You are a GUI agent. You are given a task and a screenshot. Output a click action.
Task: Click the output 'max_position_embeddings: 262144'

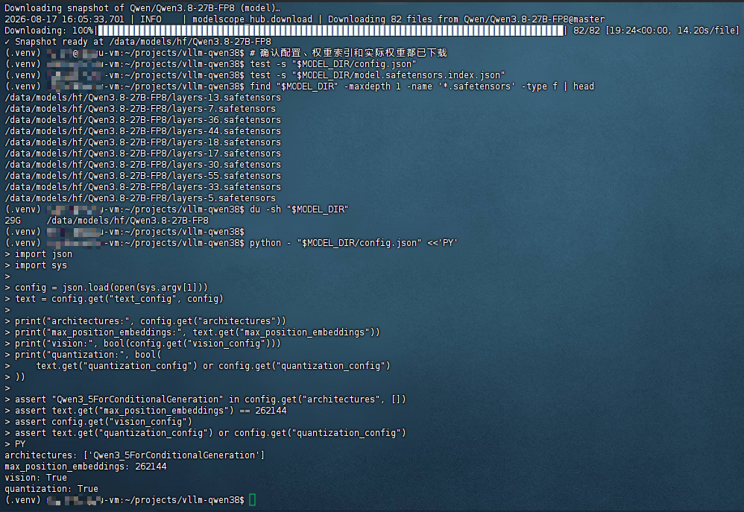86,467
